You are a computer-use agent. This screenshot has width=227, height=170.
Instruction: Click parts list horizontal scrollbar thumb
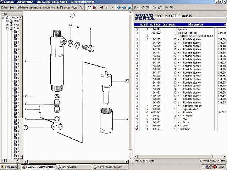tap(175, 157)
